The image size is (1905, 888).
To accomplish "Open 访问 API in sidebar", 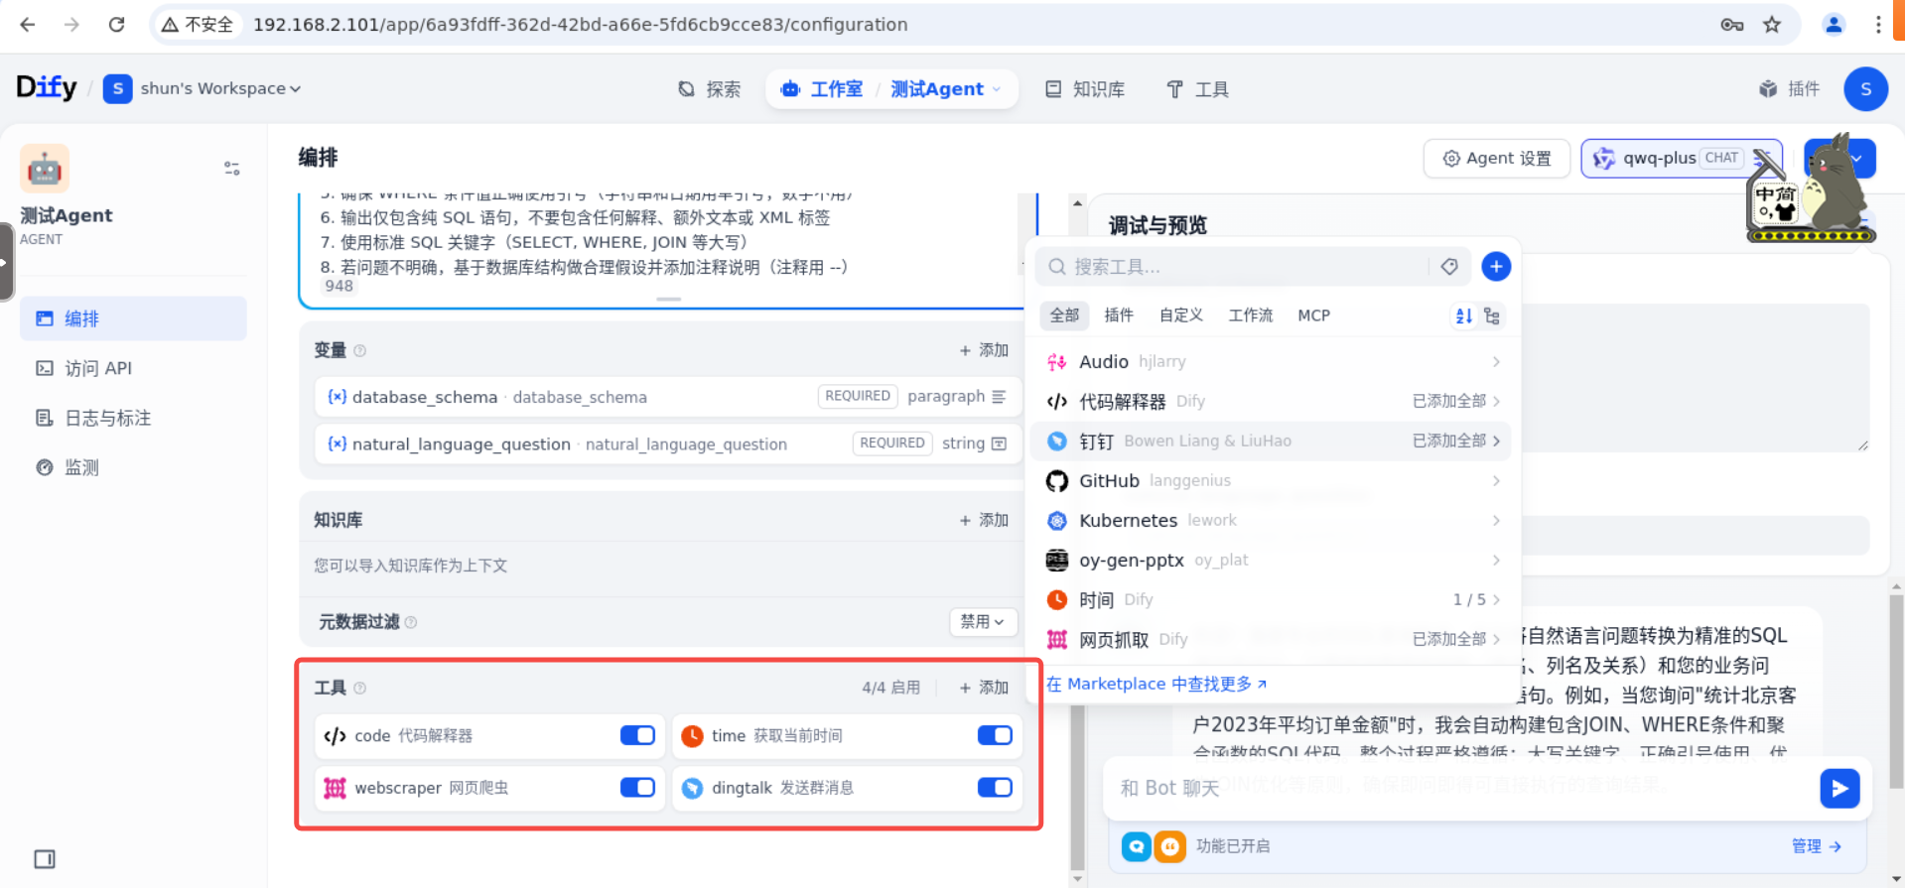I will (x=133, y=368).
